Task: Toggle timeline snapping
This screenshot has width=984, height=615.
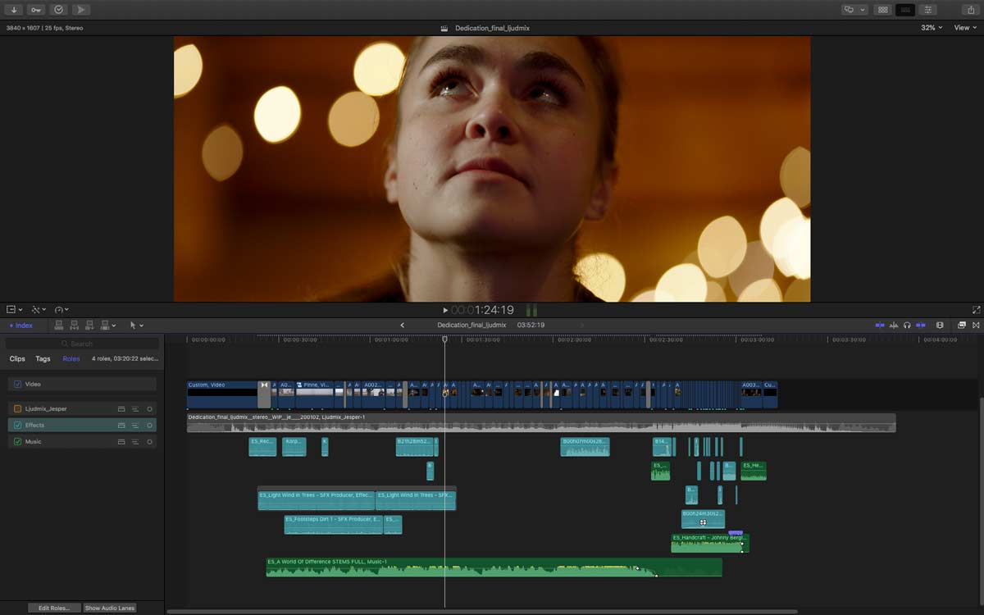Action: pos(921,326)
